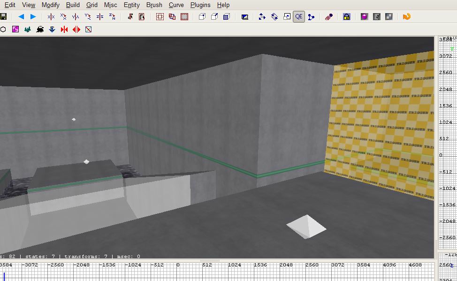Redo with the blue right arrow
Screen dimensions: 457x281
[33, 17]
